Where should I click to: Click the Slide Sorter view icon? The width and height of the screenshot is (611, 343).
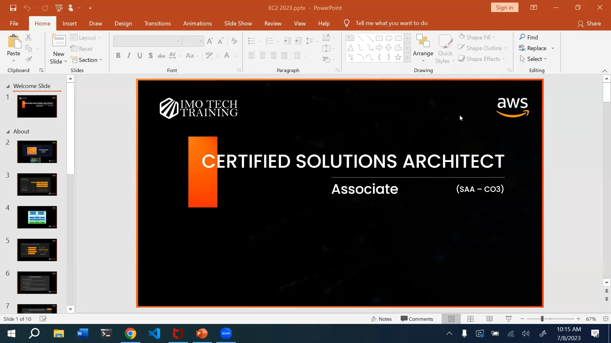pos(470,319)
